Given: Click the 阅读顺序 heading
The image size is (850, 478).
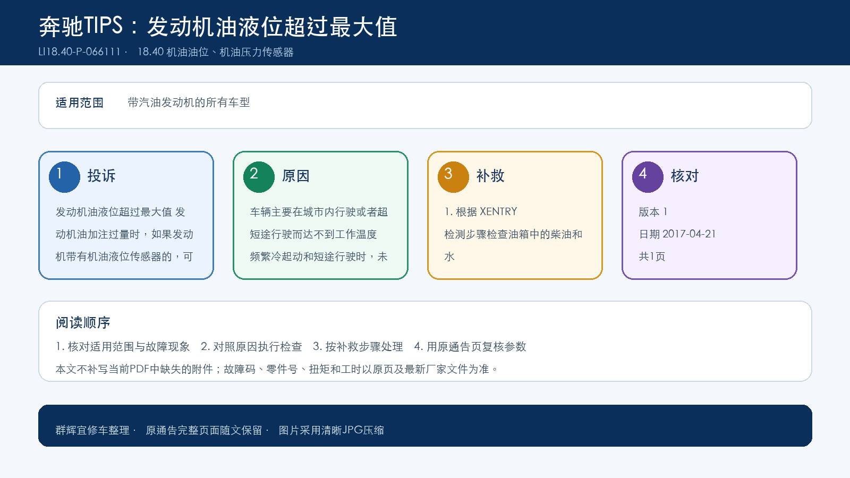Looking at the screenshot, I should coord(83,322).
